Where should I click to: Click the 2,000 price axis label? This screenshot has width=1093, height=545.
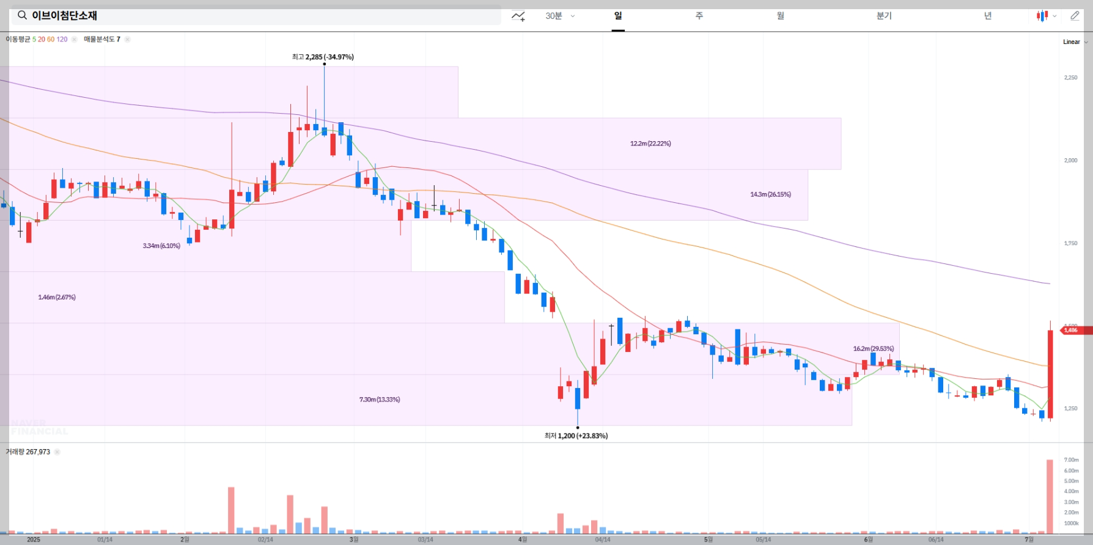point(1071,160)
